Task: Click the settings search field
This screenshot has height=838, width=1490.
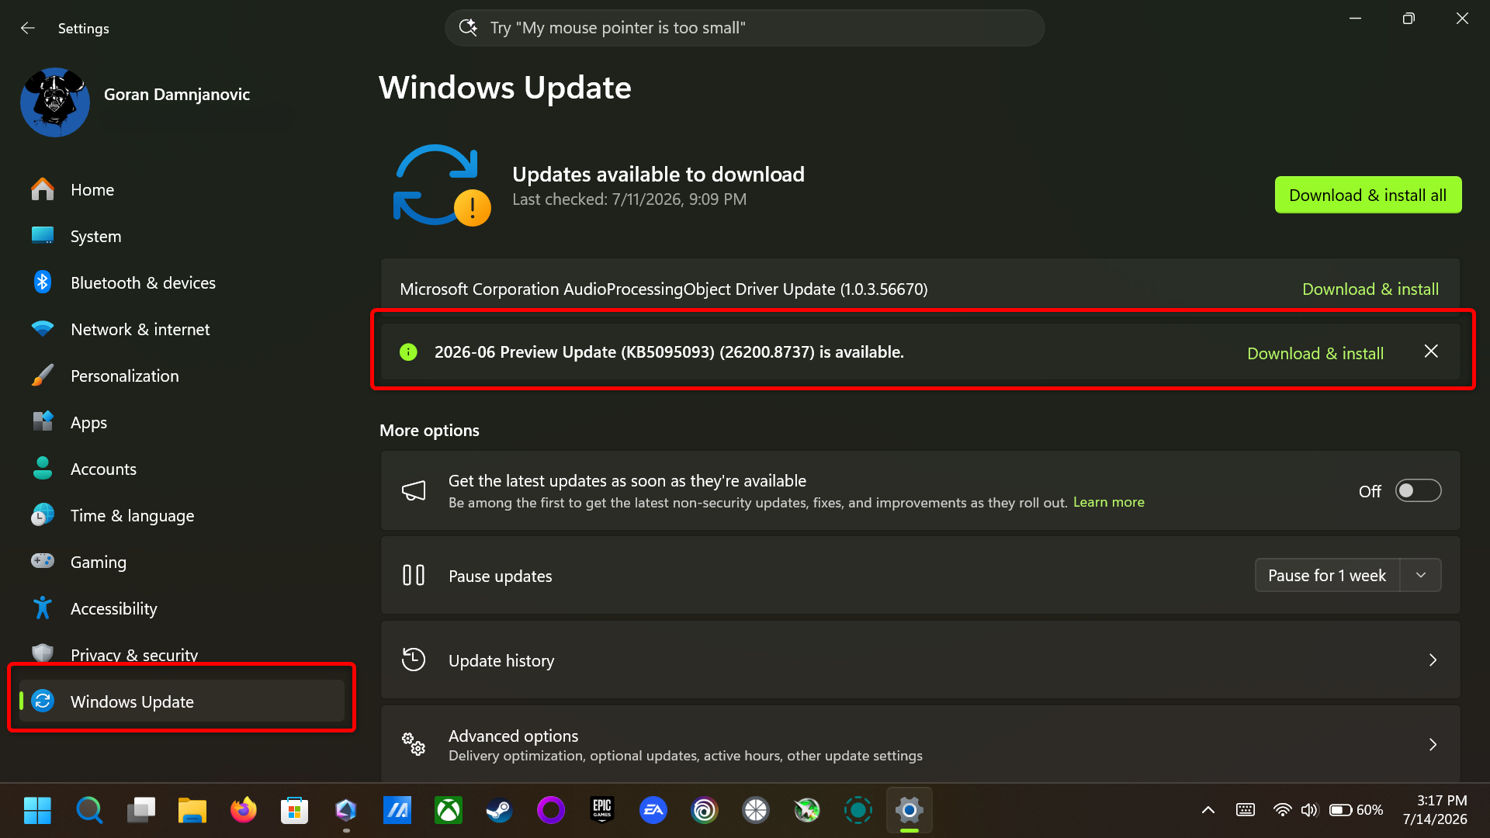Action: tap(744, 28)
